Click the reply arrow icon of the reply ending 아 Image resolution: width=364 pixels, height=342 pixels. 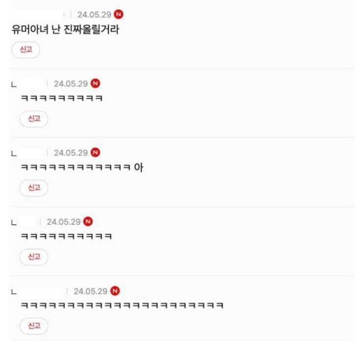click(14, 153)
